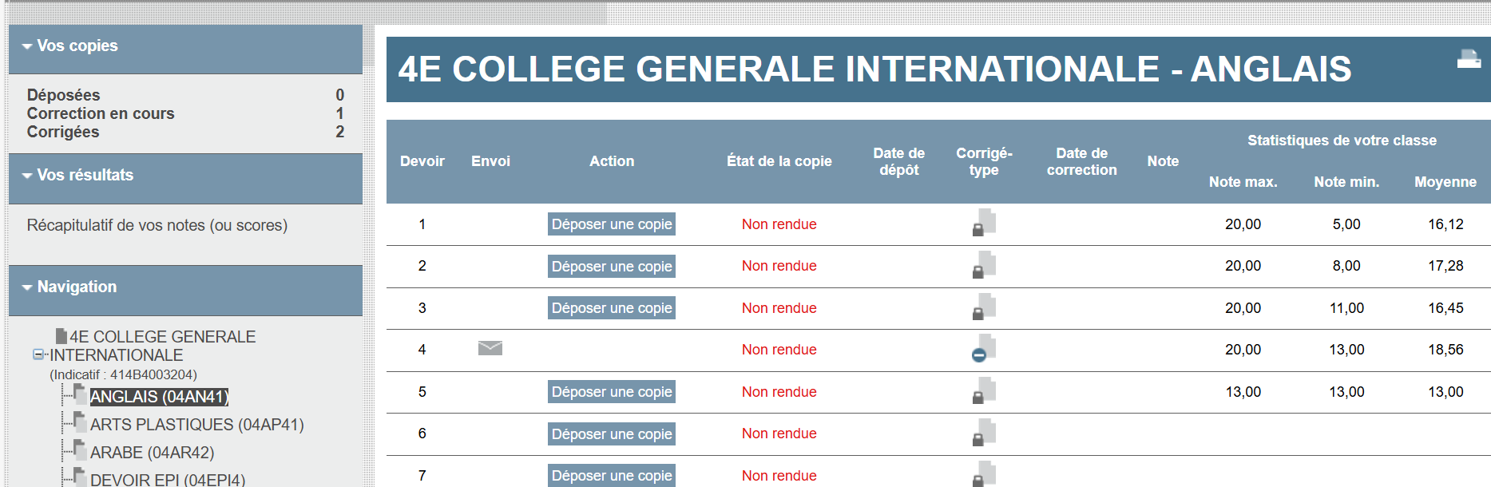Select the corrigé-type lock icon for Devoir 3
Screen dimensions: 1491x487
[981, 308]
